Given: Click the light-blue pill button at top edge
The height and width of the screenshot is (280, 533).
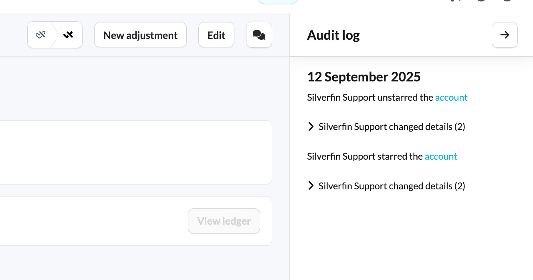Looking at the screenshot, I should [x=278, y=2].
